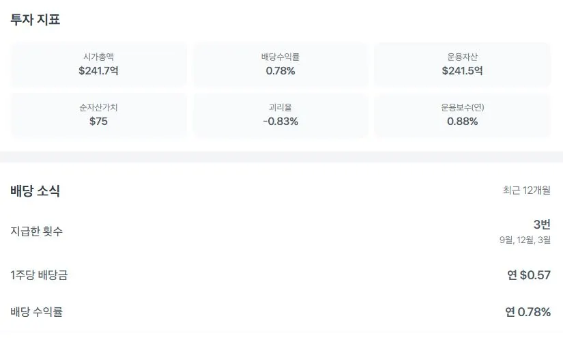Click the -0.83% premium/discount figure
Screen dimensions: 563x338
(280, 122)
